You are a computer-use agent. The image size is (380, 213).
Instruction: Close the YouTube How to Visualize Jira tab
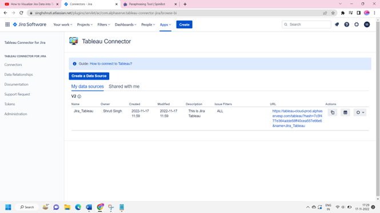(58, 4)
